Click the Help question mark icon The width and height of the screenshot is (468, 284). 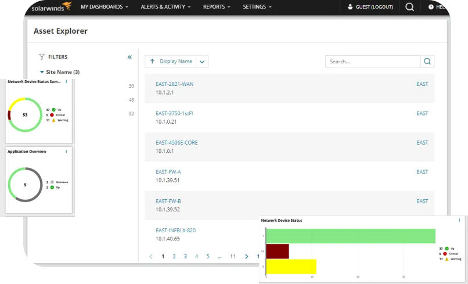(431, 7)
